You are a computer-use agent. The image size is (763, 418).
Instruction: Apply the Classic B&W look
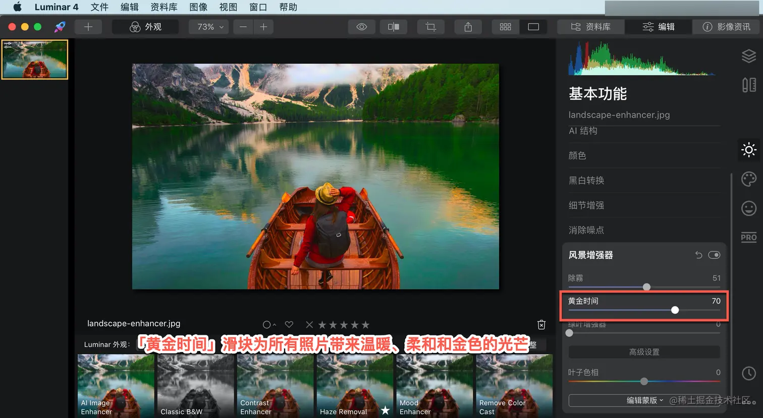(196, 386)
